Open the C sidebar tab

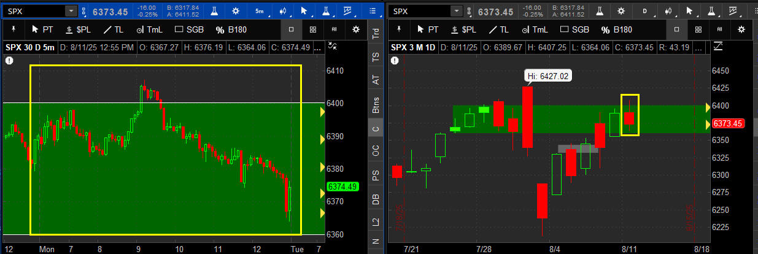pyautogui.click(x=376, y=128)
